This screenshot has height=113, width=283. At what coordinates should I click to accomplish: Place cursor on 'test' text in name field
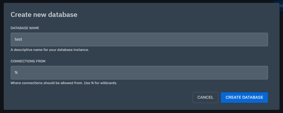[18, 39]
